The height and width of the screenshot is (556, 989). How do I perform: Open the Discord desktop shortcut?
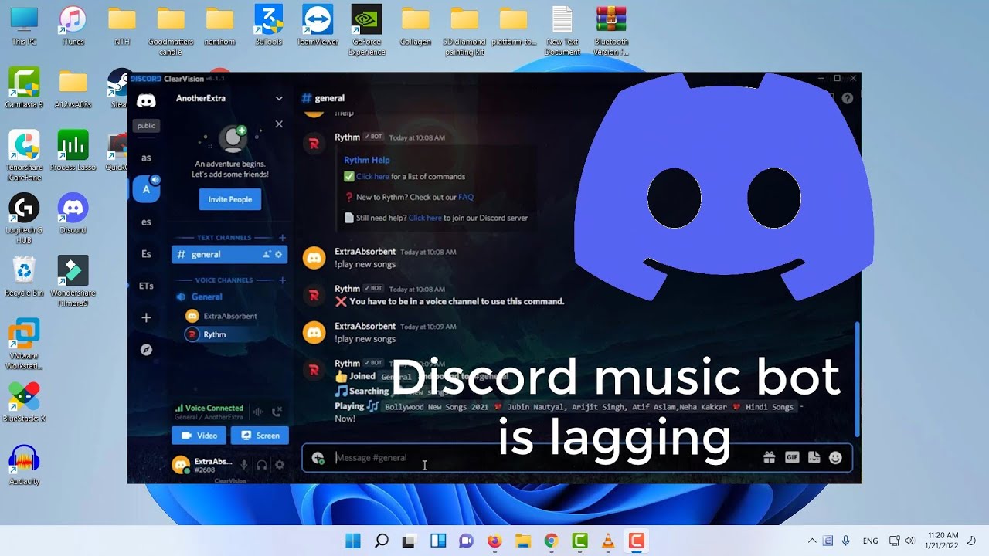pyautogui.click(x=73, y=214)
